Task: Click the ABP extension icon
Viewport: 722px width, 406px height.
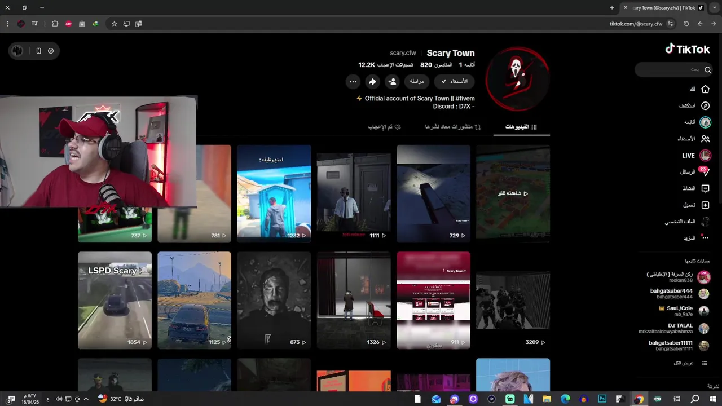Action: point(68,24)
